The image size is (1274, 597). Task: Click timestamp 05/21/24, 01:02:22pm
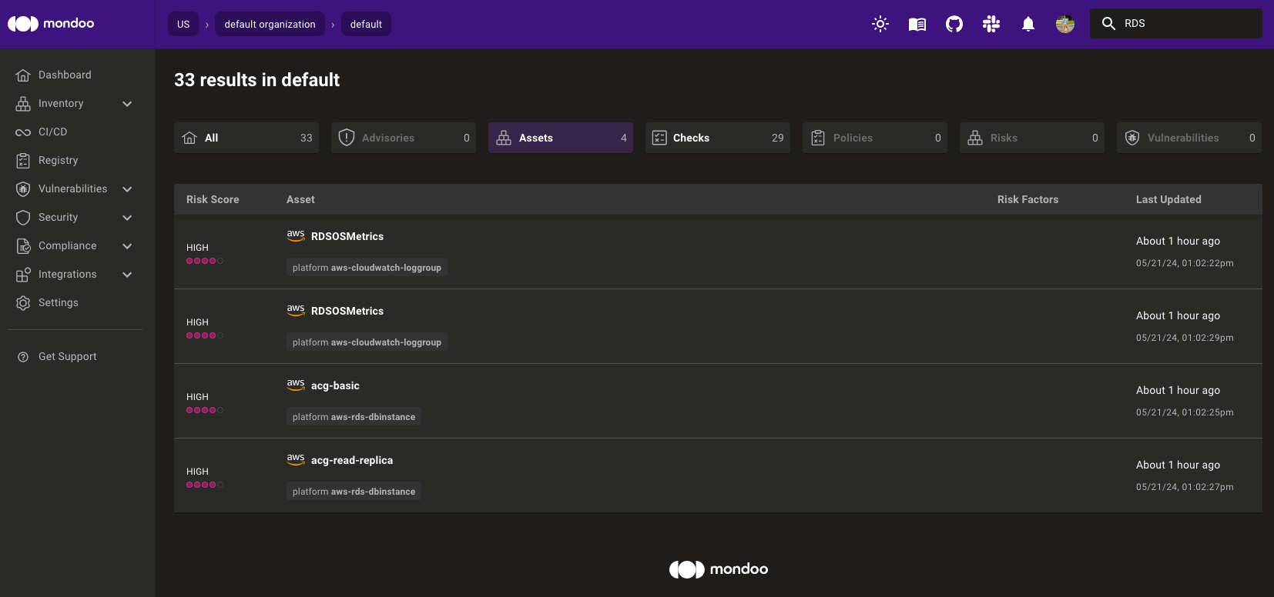1185,263
